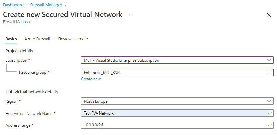Click the Resource group field label

(x=33, y=72)
